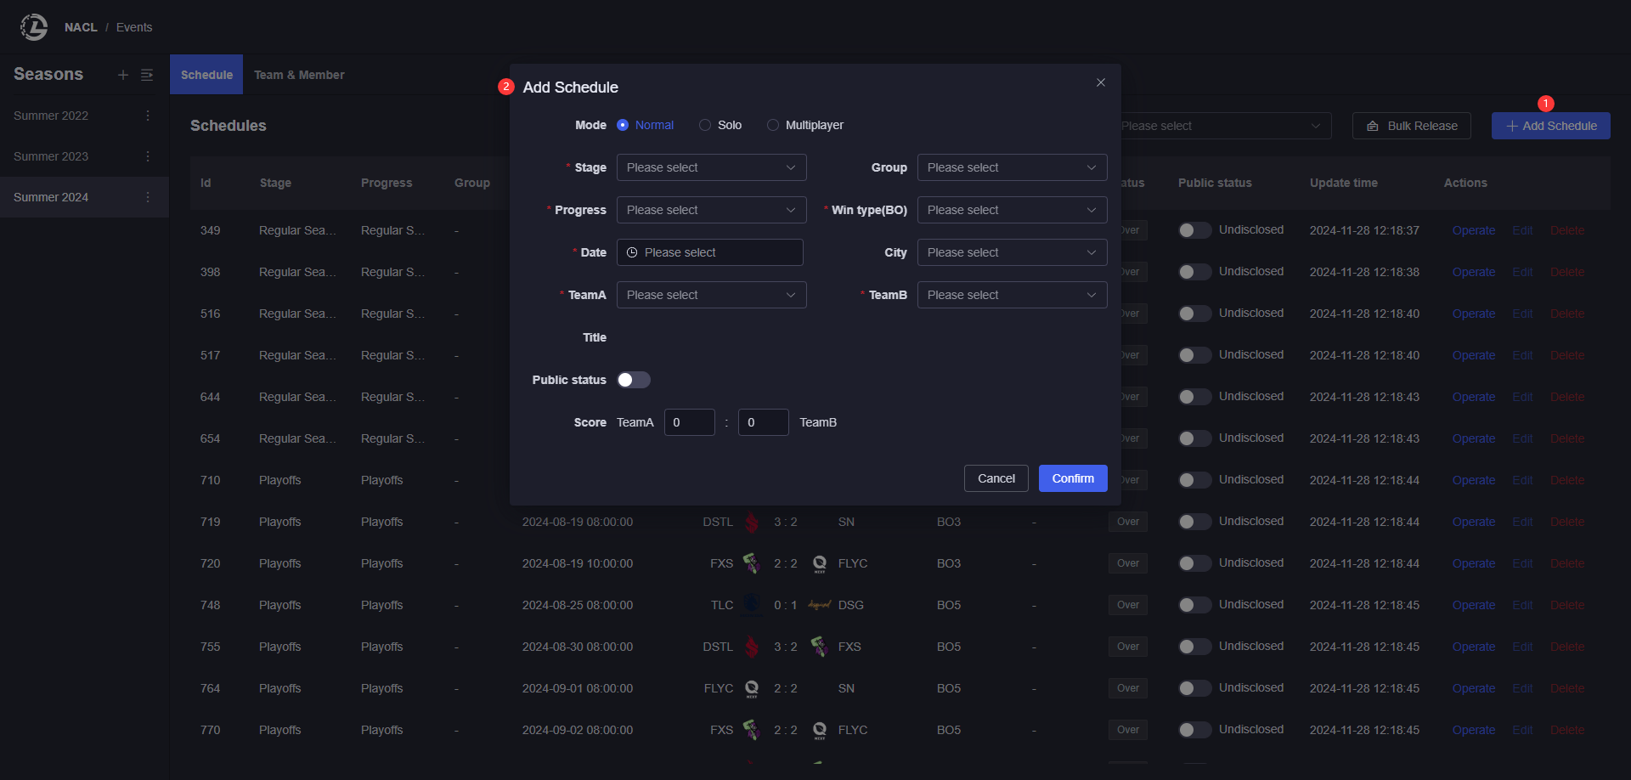Expand the Win type(BO) dropdown
Image resolution: width=1631 pixels, height=780 pixels.
click(1012, 210)
